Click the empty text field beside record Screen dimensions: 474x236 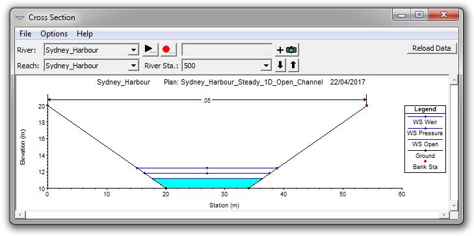[x=227, y=50]
